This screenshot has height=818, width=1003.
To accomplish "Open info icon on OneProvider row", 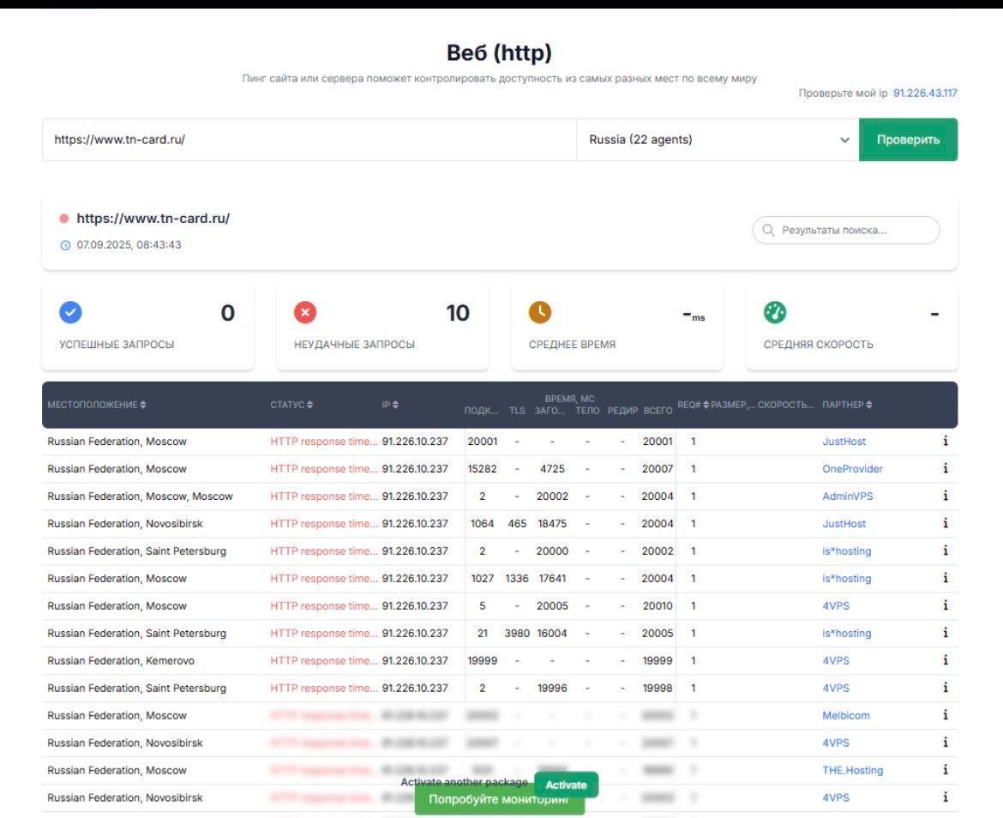I will pos(945,469).
